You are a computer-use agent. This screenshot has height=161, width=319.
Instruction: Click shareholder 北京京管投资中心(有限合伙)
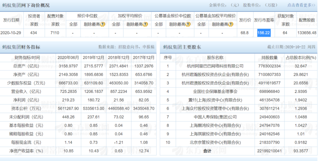215,143
